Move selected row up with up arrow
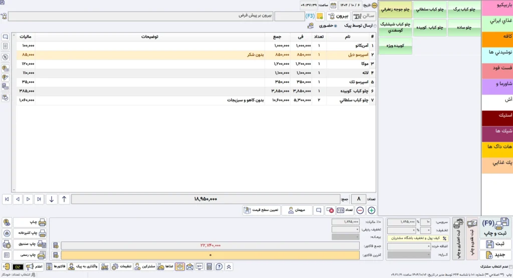 coord(64,199)
